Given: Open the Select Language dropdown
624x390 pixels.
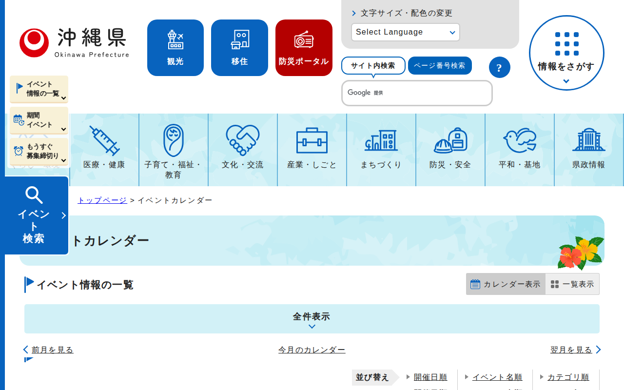Looking at the screenshot, I should (x=405, y=32).
